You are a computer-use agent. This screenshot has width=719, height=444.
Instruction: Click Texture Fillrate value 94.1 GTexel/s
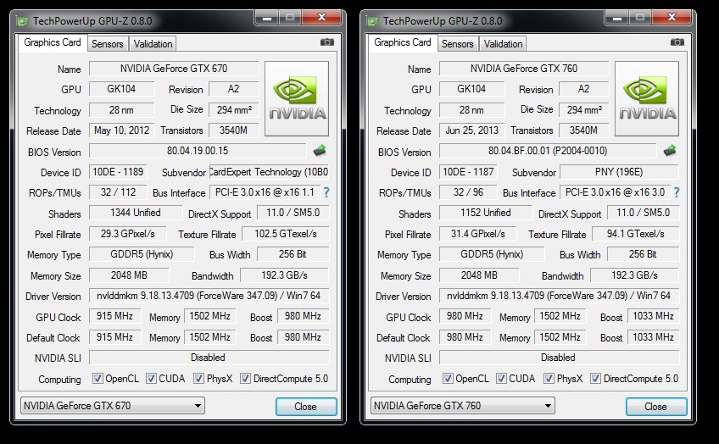coord(636,234)
